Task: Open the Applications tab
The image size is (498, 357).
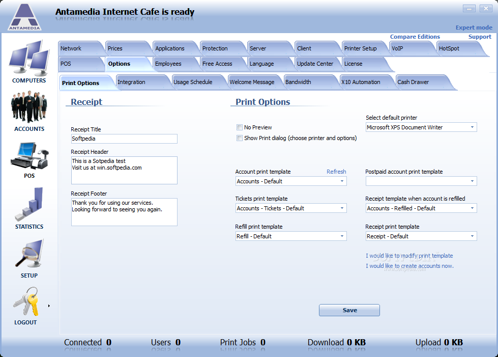Action: coord(174,49)
